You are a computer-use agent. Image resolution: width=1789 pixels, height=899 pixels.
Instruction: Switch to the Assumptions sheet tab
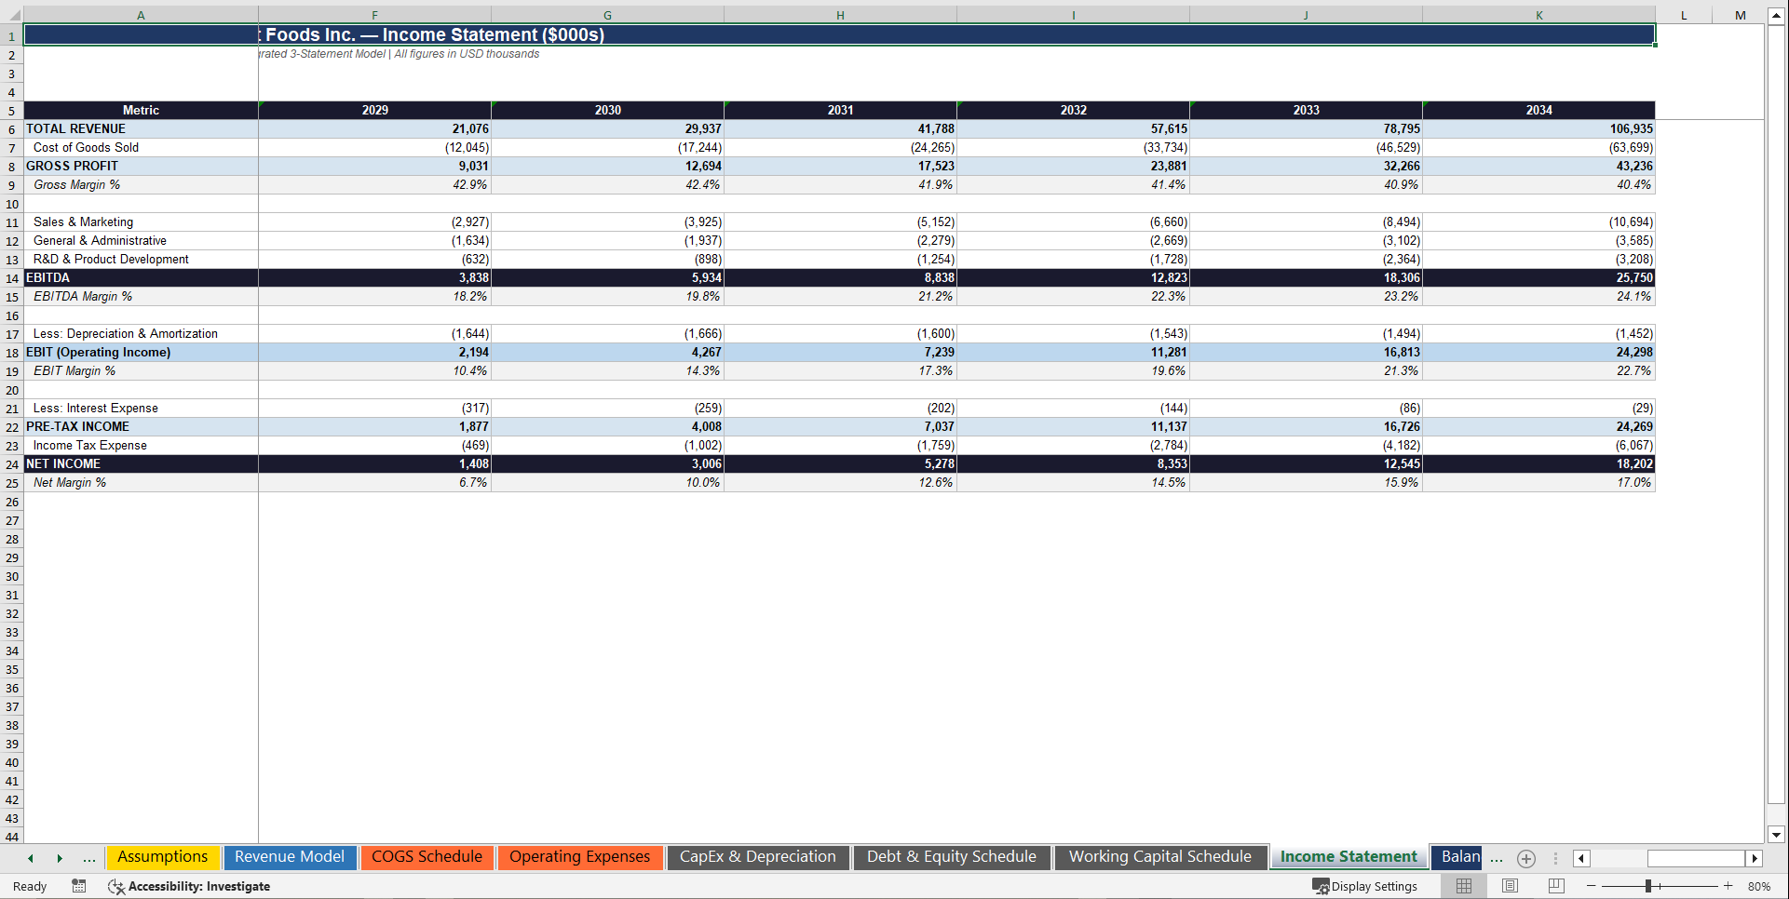point(162,856)
